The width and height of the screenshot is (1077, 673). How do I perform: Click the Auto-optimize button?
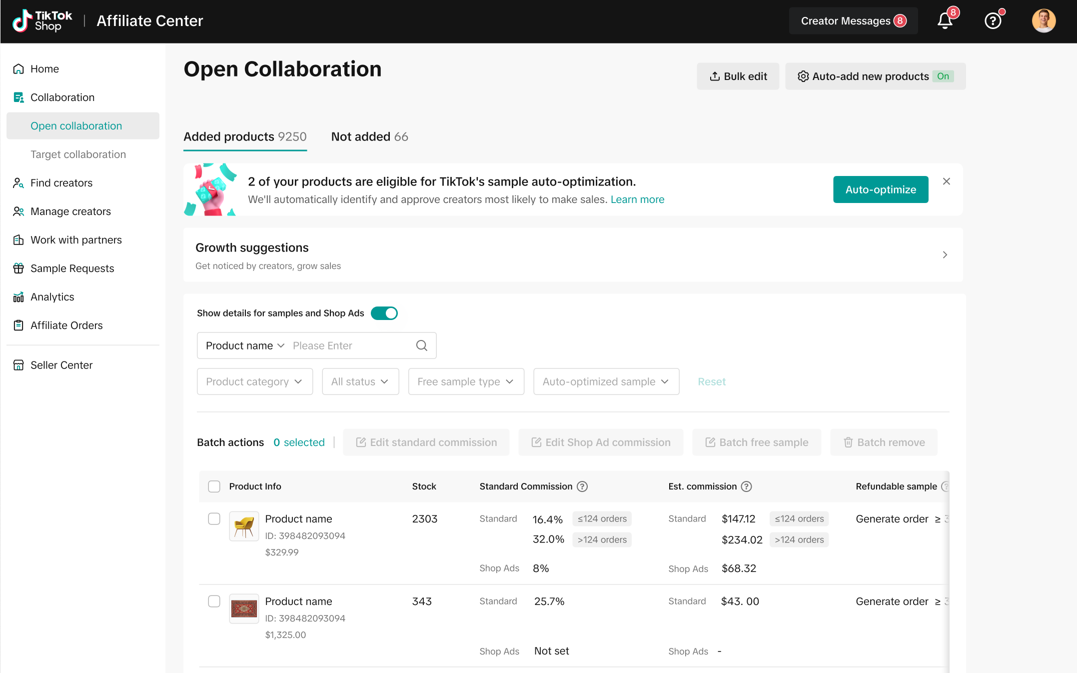click(880, 189)
